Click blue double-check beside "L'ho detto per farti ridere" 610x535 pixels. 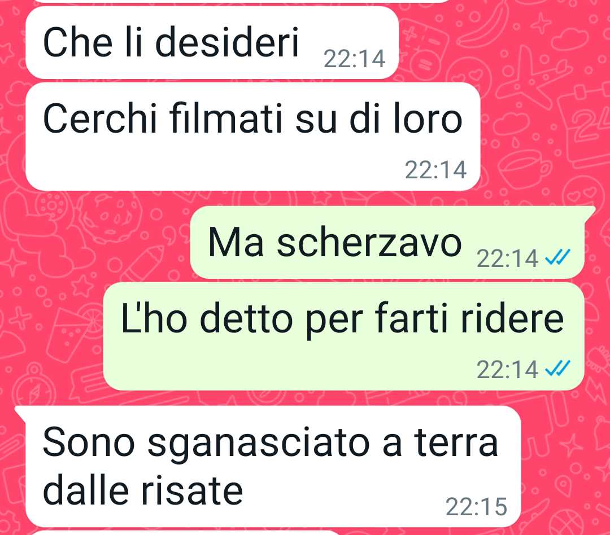coord(558,368)
